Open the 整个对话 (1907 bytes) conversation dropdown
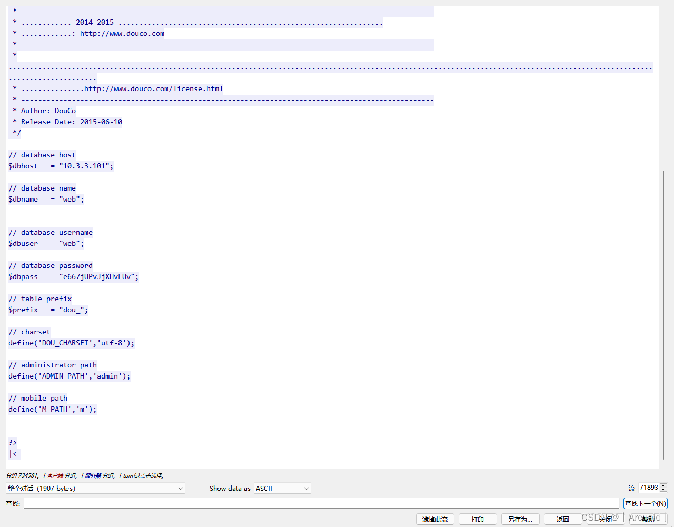Screen dimensions: 674x527 tap(95, 488)
